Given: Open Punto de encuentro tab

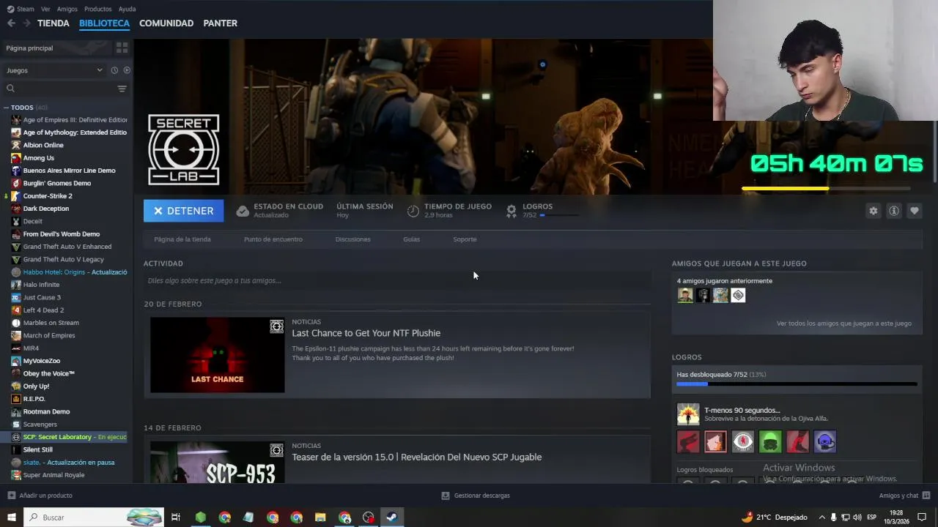Looking at the screenshot, I should (x=273, y=239).
